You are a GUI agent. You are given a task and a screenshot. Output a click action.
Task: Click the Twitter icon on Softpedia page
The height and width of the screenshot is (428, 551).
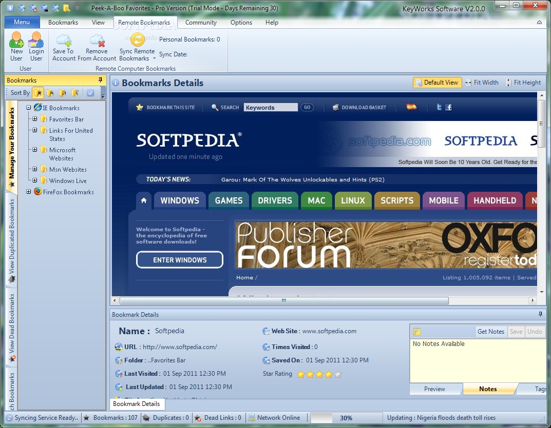(439, 107)
